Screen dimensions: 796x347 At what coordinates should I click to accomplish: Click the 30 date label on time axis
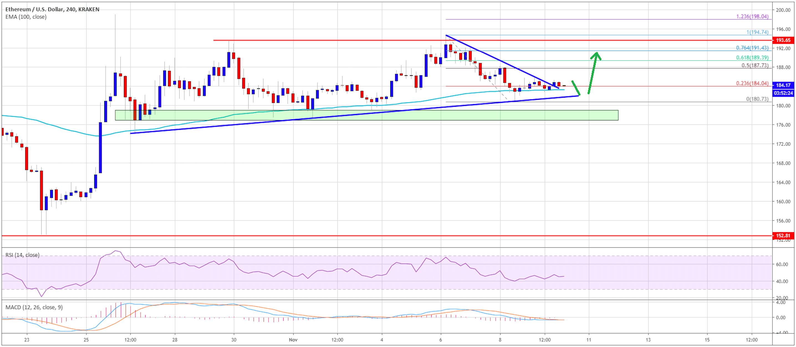click(x=234, y=340)
